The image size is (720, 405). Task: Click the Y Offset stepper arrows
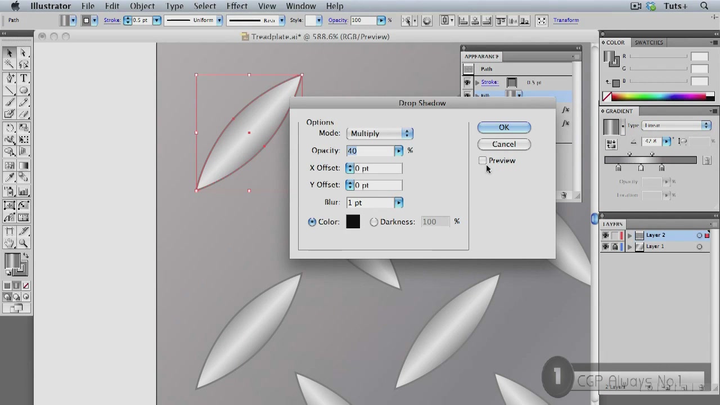pos(350,186)
